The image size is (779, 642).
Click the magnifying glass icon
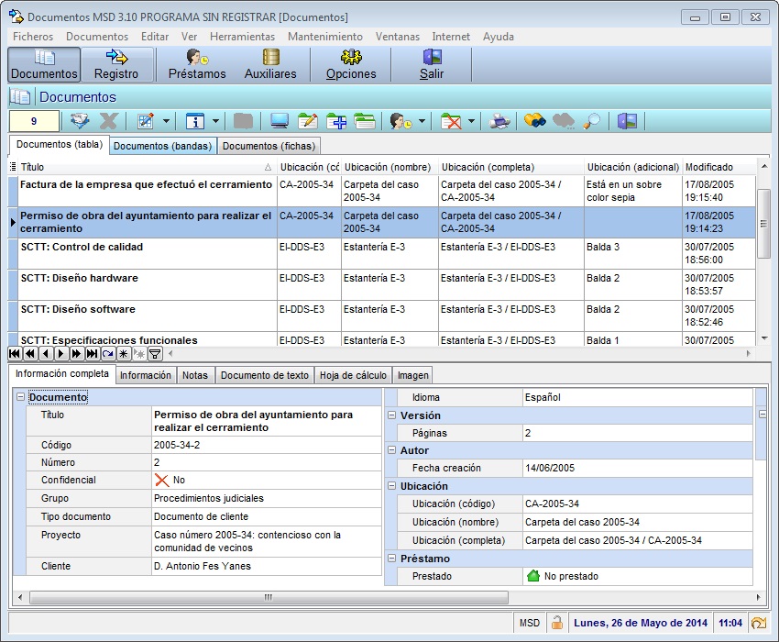(591, 121)
